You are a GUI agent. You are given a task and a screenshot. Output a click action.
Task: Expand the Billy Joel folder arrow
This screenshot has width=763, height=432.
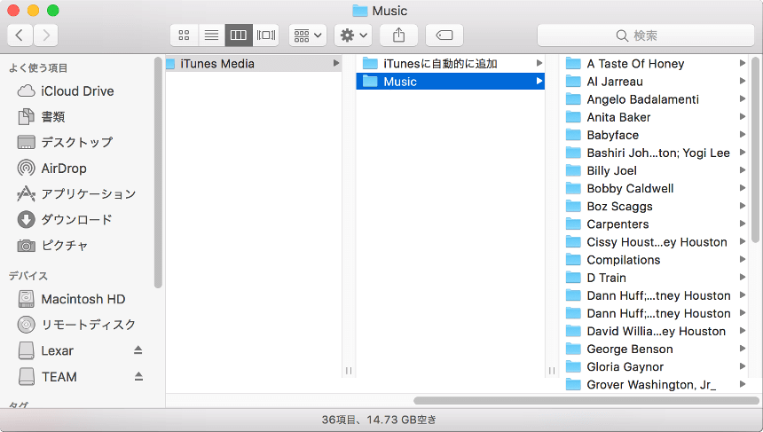point(743,170)
